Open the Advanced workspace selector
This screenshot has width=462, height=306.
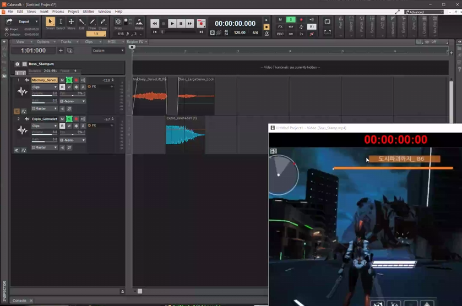tap(425, 12)
